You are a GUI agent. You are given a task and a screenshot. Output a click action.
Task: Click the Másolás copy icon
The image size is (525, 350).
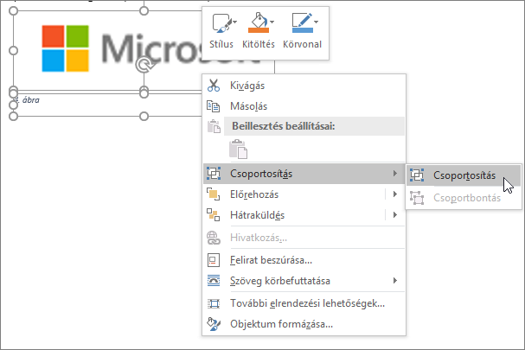point(214,106)
